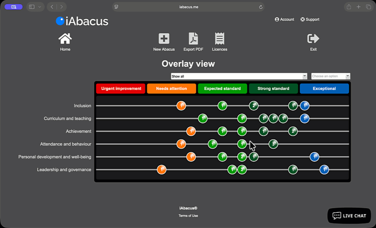The height and width of the screenshot is (228, 376).
Task: Click the blue bead on Curriculum and teaching
Action: [x=305, y=118]
